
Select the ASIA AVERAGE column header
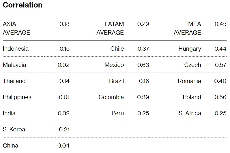pos(16,28)
